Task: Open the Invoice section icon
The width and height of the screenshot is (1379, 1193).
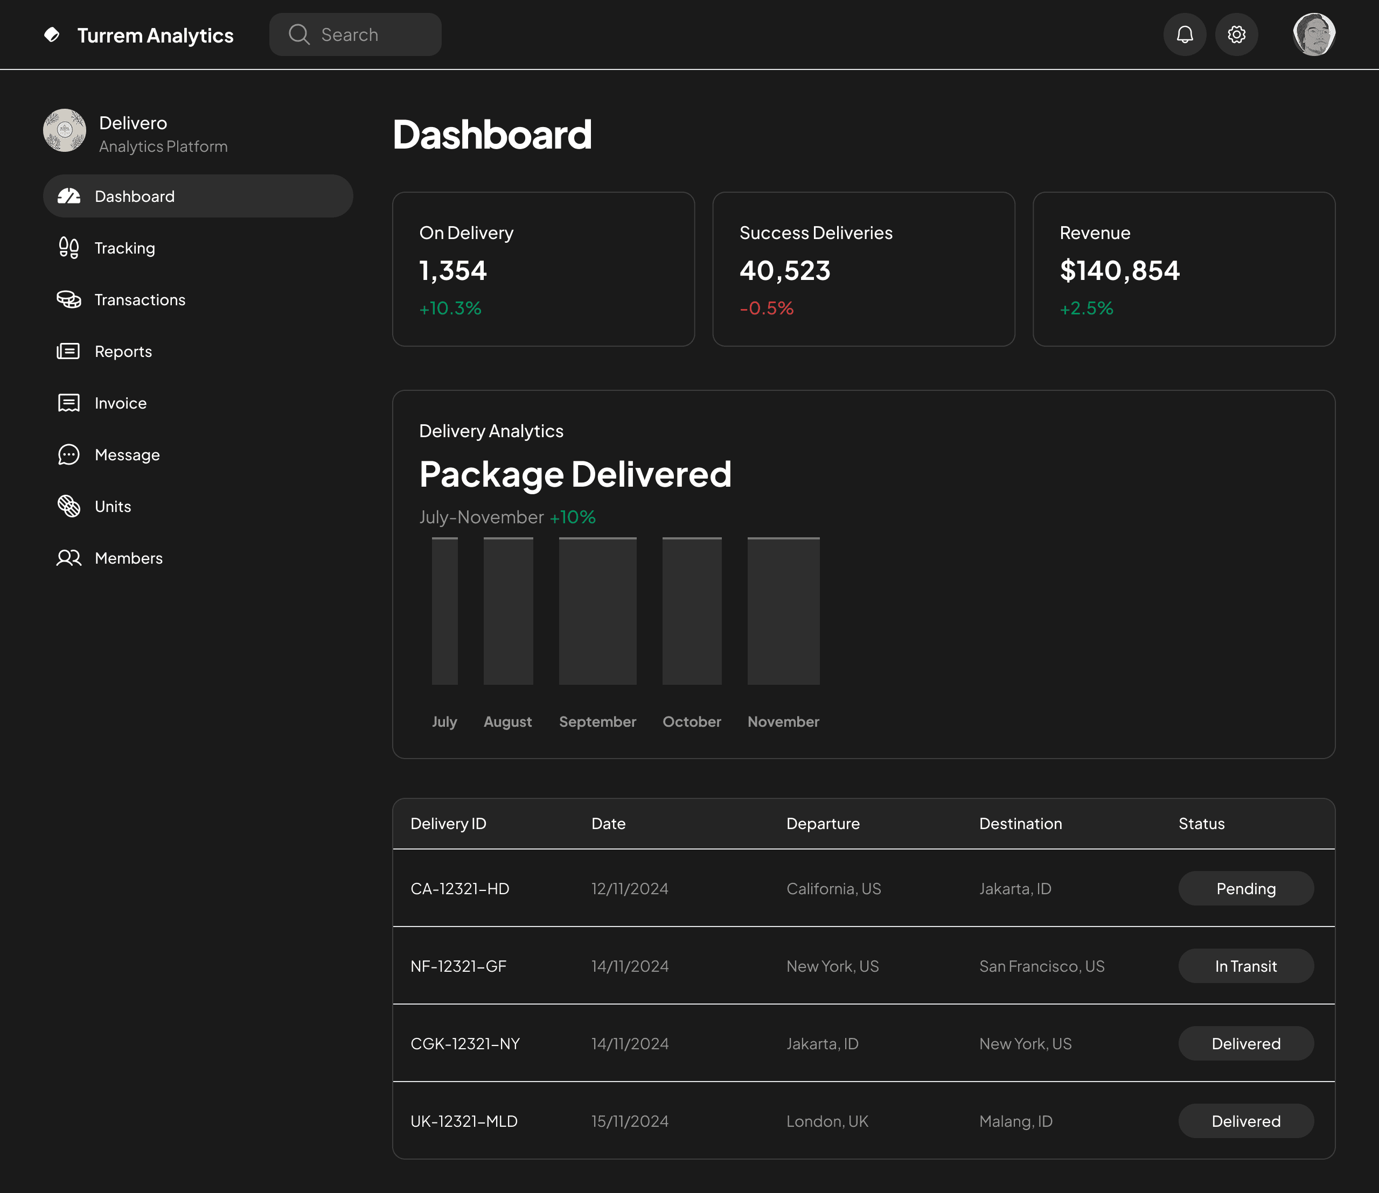Action: pyautogui.click(x=68, y=403)
